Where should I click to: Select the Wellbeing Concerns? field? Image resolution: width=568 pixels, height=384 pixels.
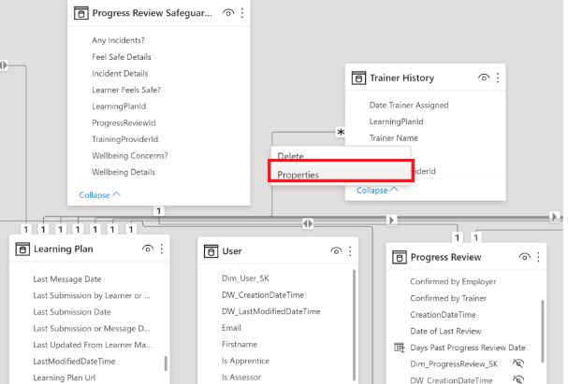pyautogui.click(x=130, y=155)
